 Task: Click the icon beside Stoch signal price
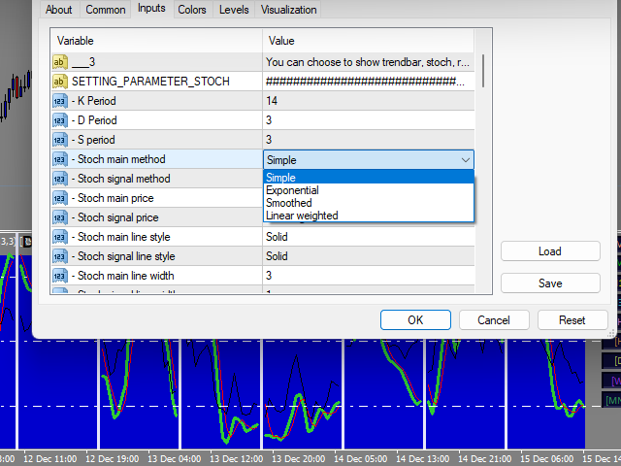pos(60,217)
